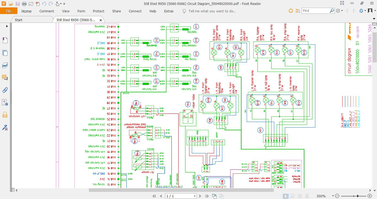Image resolution: width=377 pixels, height=199 pixels.
Task: Click the orange File button
Action: [9, 11]
